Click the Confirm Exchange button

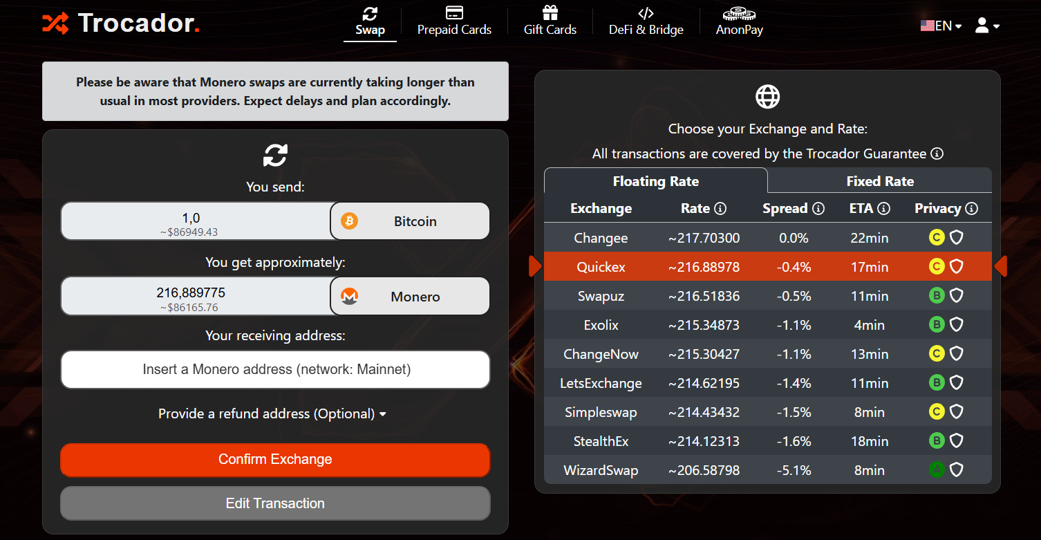click(x=275, y=460)
